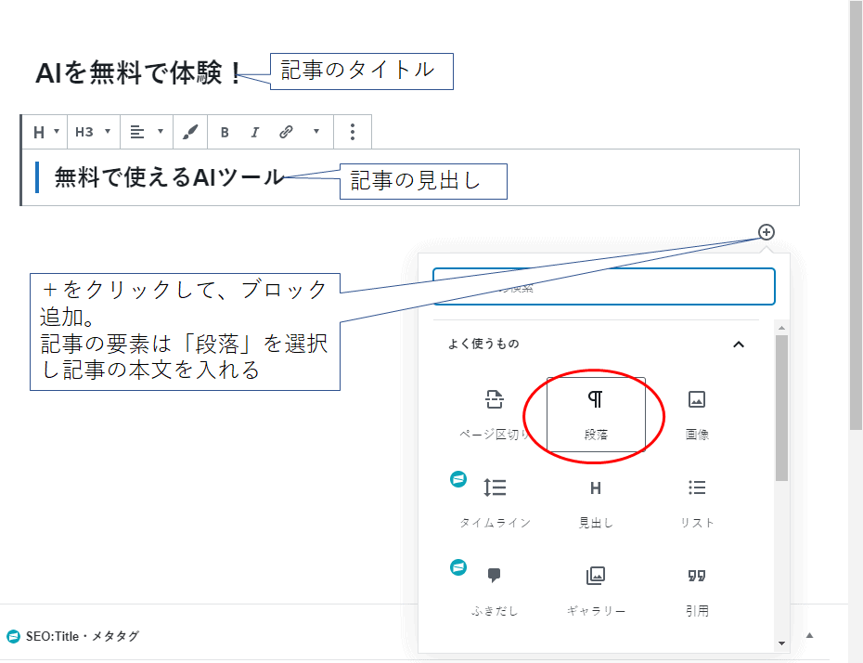Insert a 見出し (heading) block
Image resolution: width=863 pixels, height=663 pixels.
click(x=596, y=500)
